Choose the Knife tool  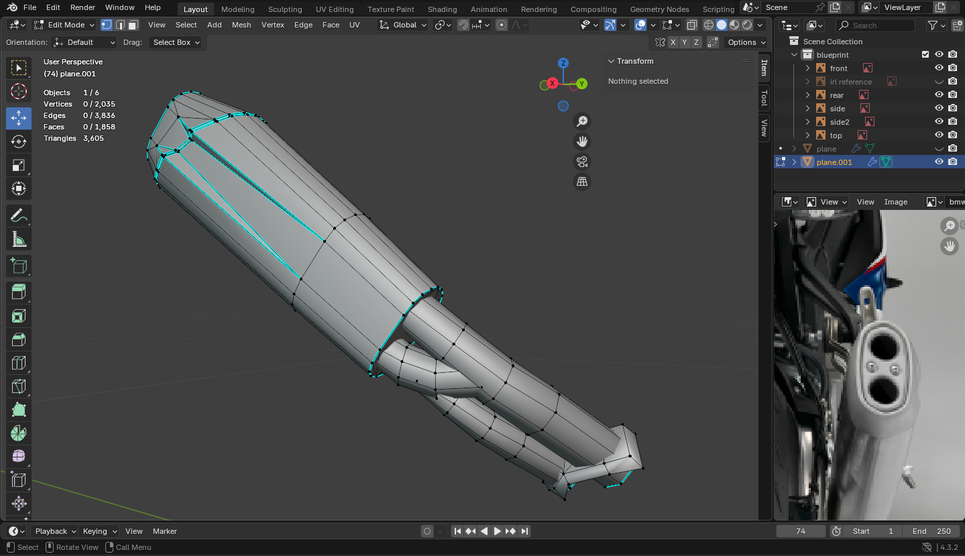19,386
